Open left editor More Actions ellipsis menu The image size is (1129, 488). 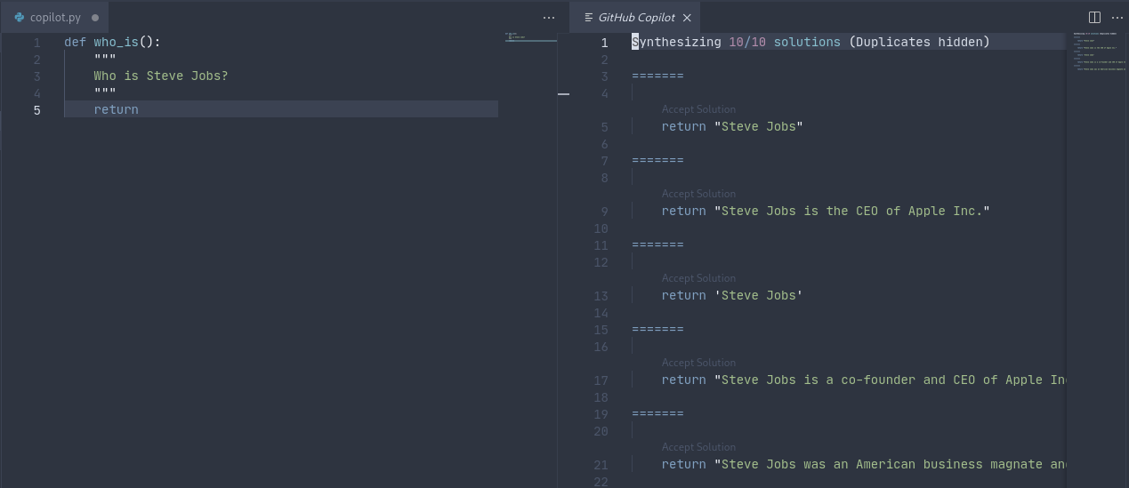click(x=548, y=17)
